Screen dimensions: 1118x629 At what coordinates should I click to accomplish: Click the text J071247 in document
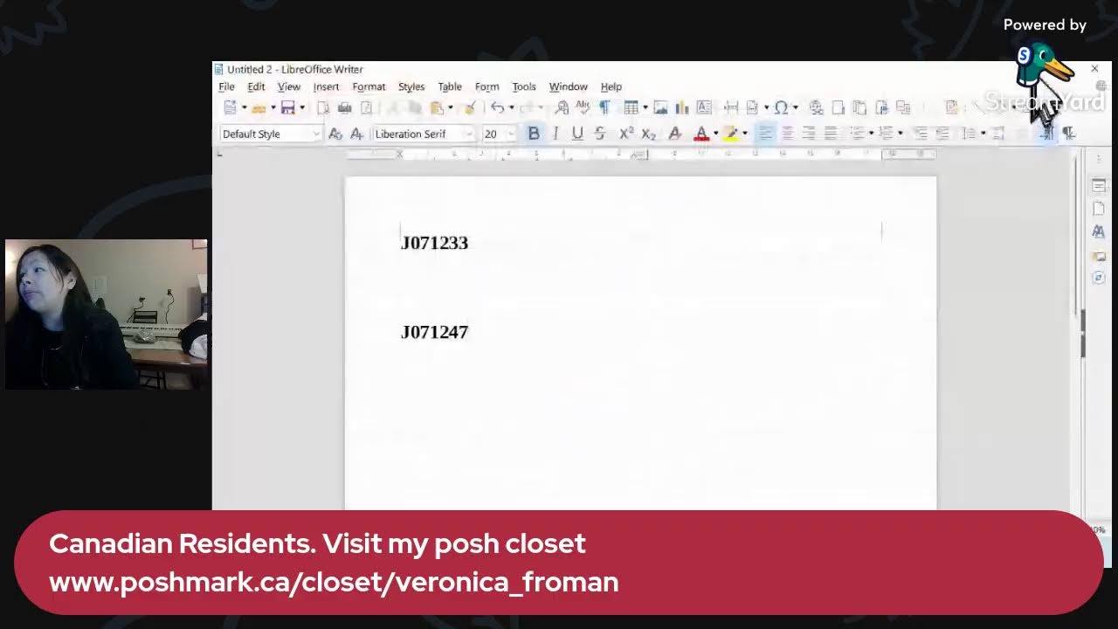click(434, 332)
